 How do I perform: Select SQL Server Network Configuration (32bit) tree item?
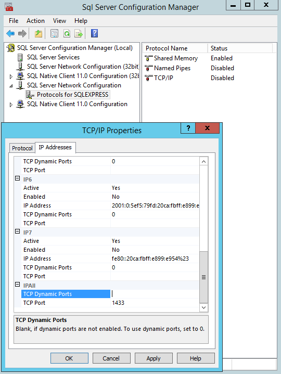[x=83, y=67]
